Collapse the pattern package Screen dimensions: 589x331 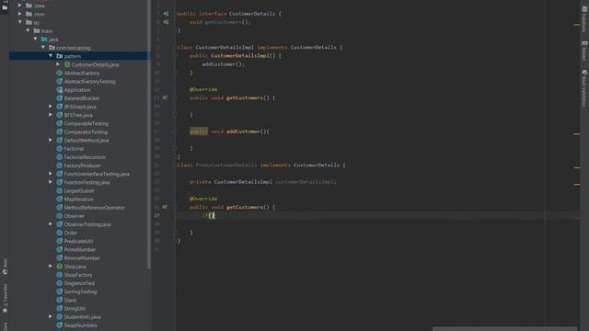tap(51, 56)
